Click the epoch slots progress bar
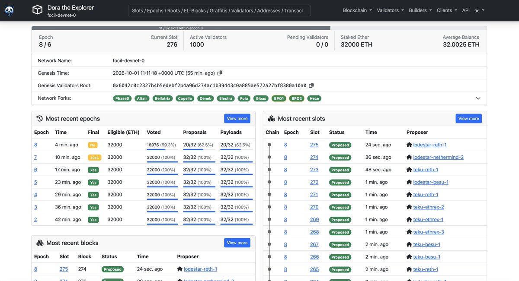 pyautogui.click(x=259, y=28)
